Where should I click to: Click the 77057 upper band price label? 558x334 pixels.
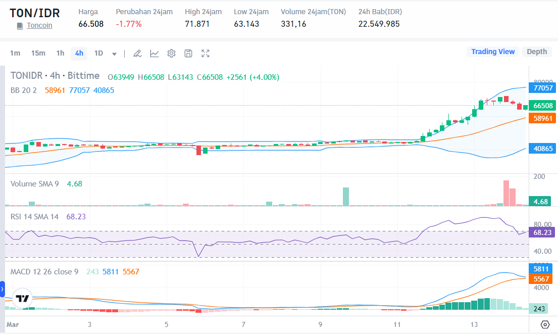pos(542,88)
